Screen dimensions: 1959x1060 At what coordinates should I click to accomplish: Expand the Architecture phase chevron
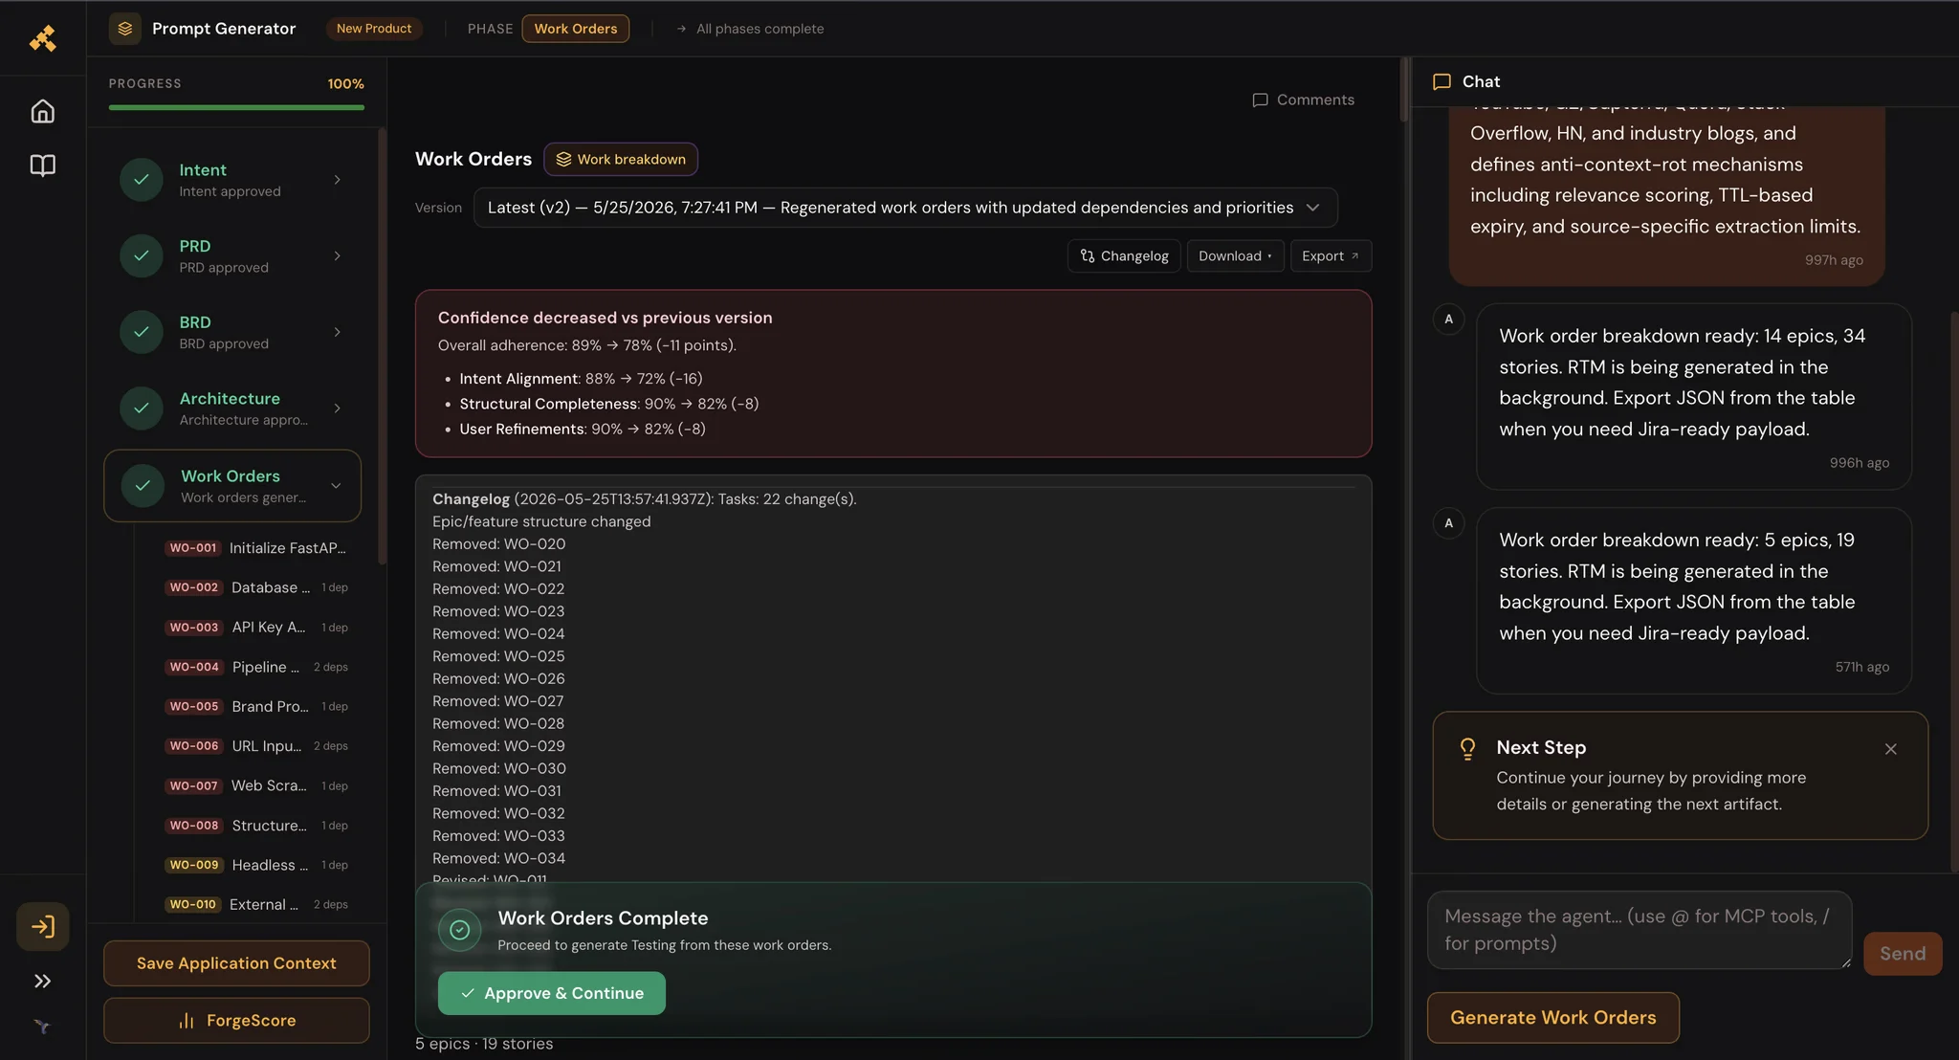tap(338, 409)
